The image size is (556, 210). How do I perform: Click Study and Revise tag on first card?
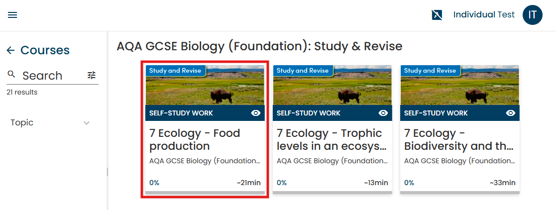click(175, 71)
